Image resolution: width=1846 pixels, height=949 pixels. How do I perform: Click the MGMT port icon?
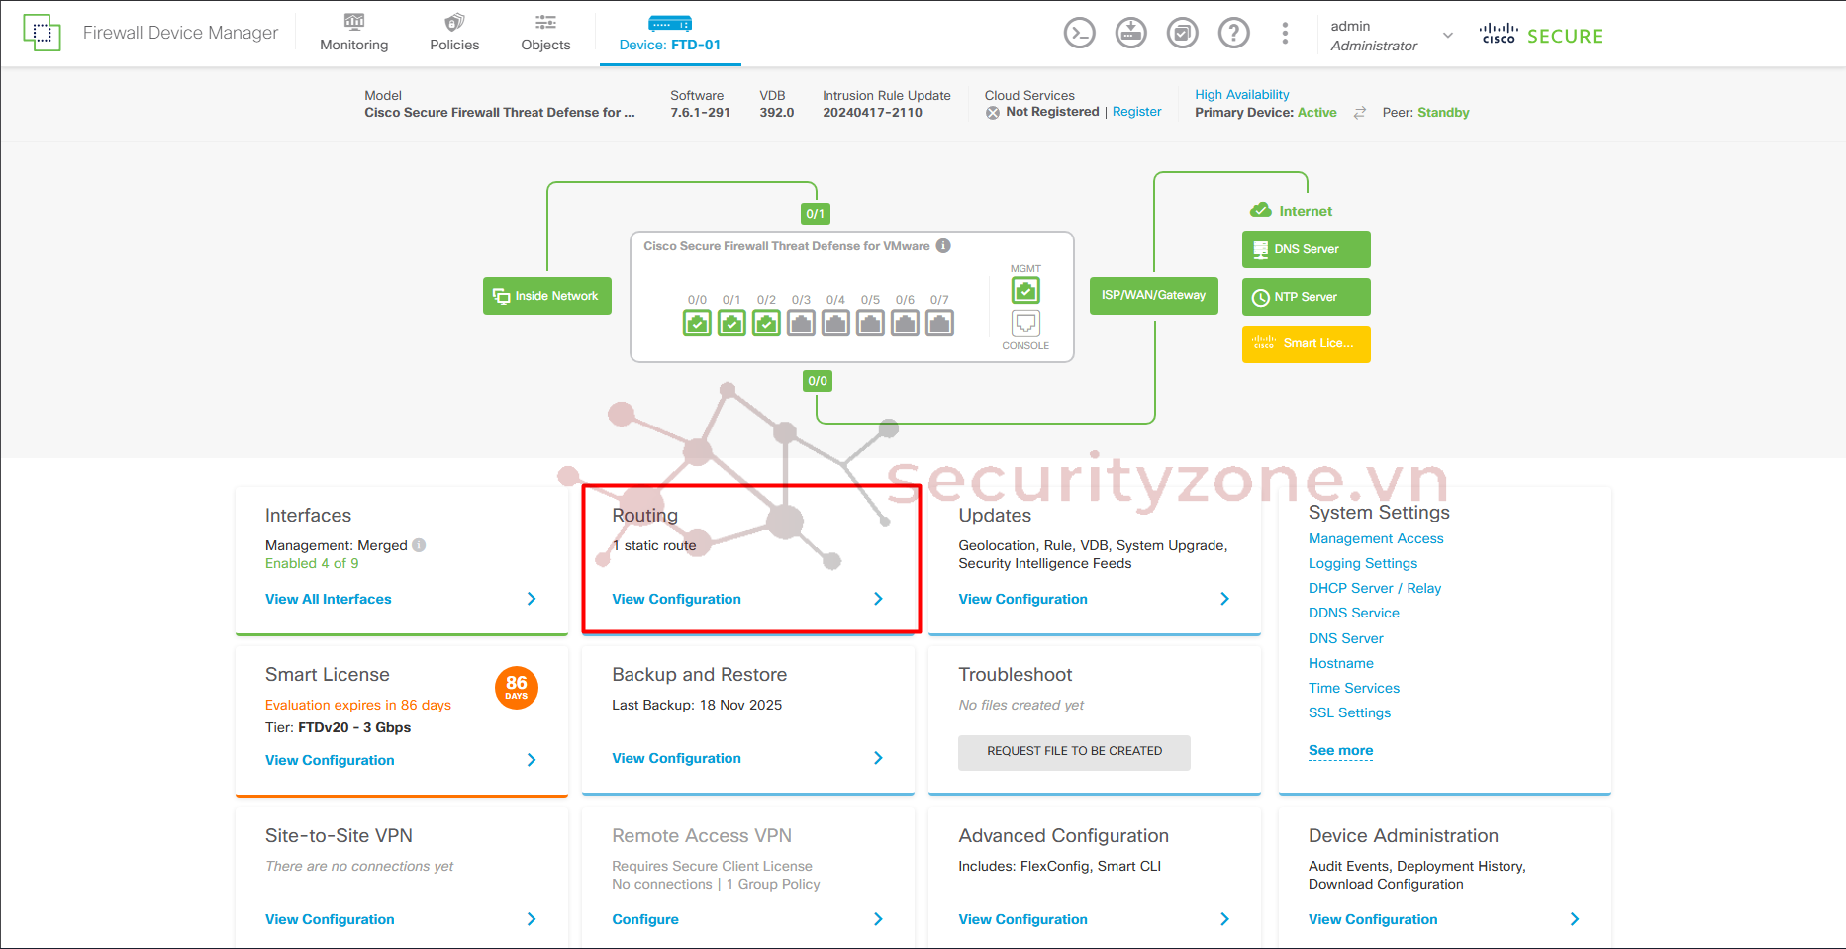[x=1025, y=291]
